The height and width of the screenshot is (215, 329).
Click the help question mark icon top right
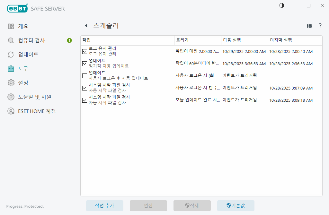pos(320,26)
